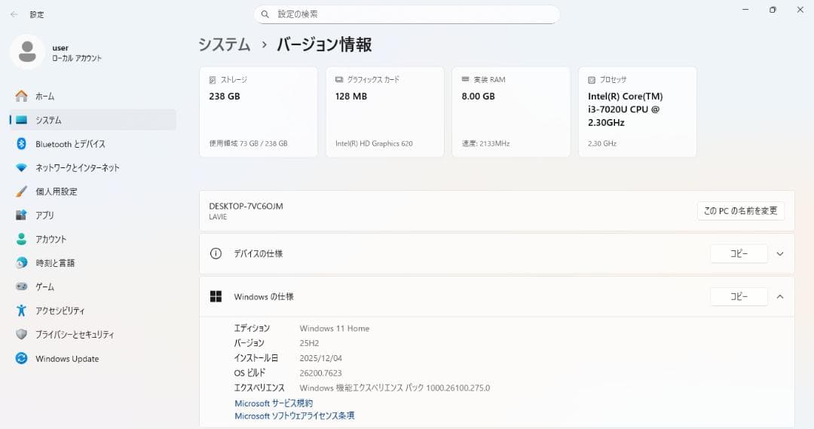Click the RAM chip icon
This screenshot has height=429, width=814.
[x=466, y=79]
